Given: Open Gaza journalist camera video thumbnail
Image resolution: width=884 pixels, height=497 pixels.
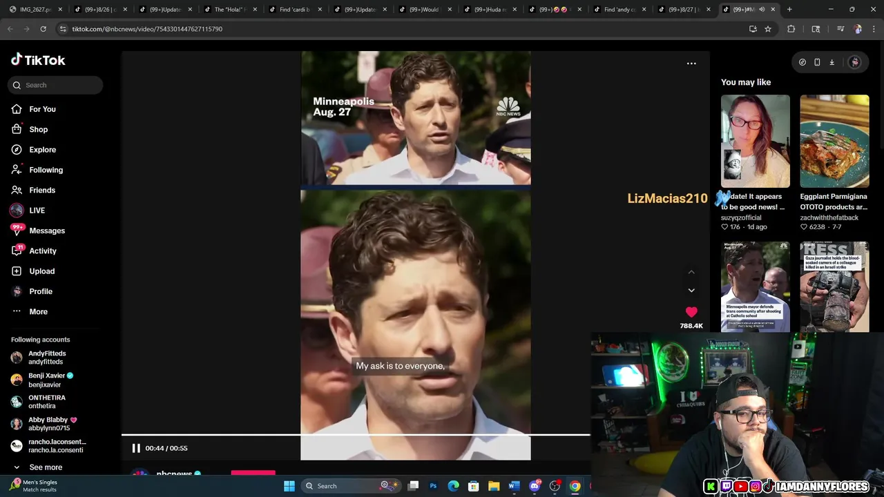Looking at the screenshot, I should click(834, 286).
